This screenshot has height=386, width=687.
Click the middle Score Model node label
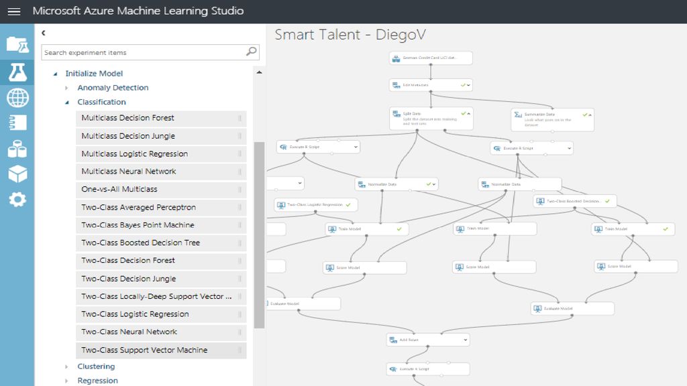pyautogui.click(x=478, y=267)
